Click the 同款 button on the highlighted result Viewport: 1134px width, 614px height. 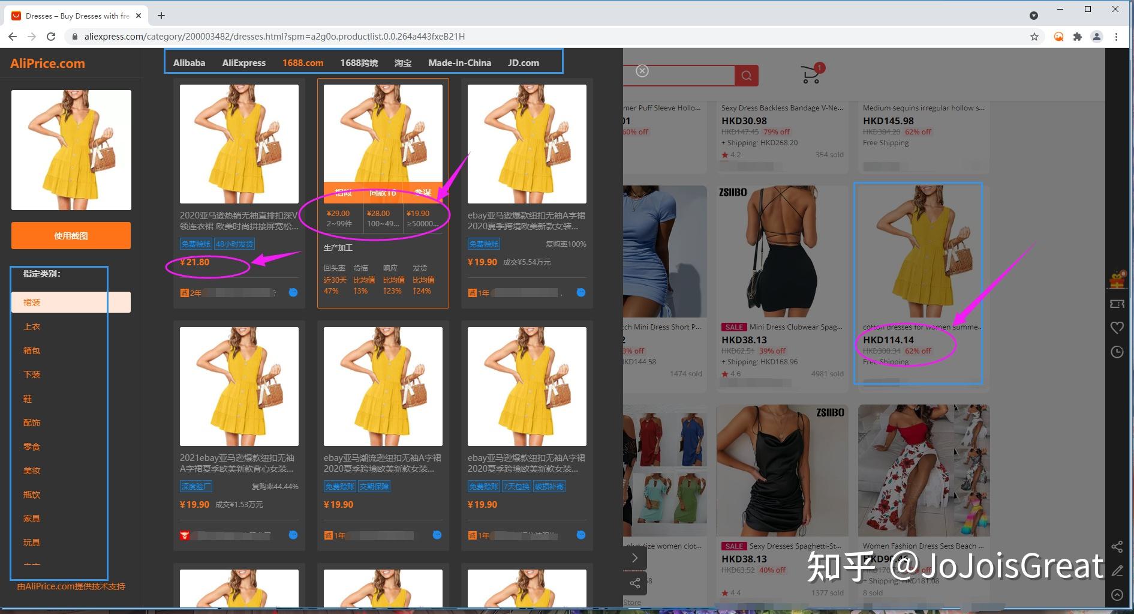(x=383, y=193)
